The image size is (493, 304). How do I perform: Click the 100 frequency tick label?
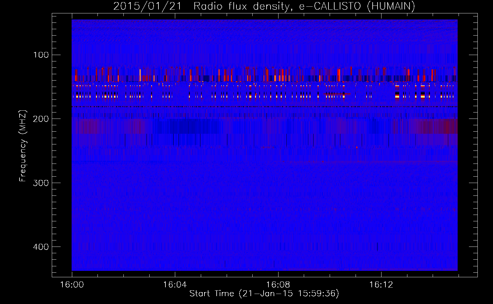coord(41,55)
